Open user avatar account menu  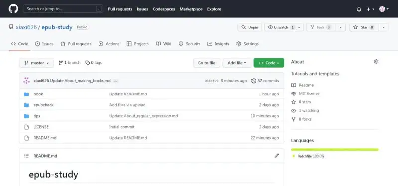(x=384, y=9)
